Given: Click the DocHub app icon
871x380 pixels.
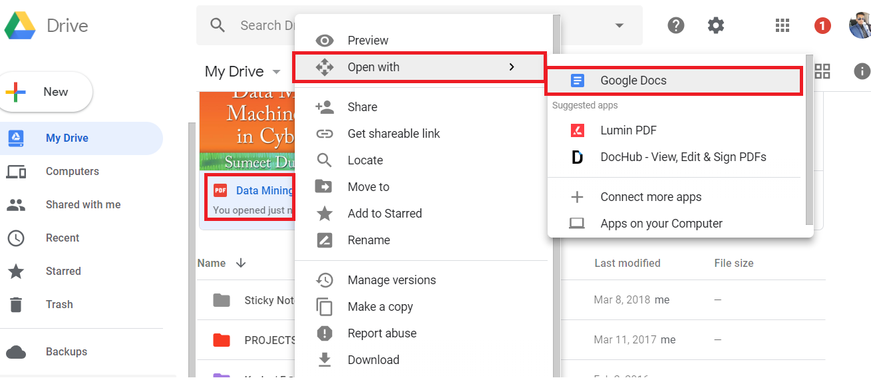Looking at the screenshot, I should [x=577, y=157].
